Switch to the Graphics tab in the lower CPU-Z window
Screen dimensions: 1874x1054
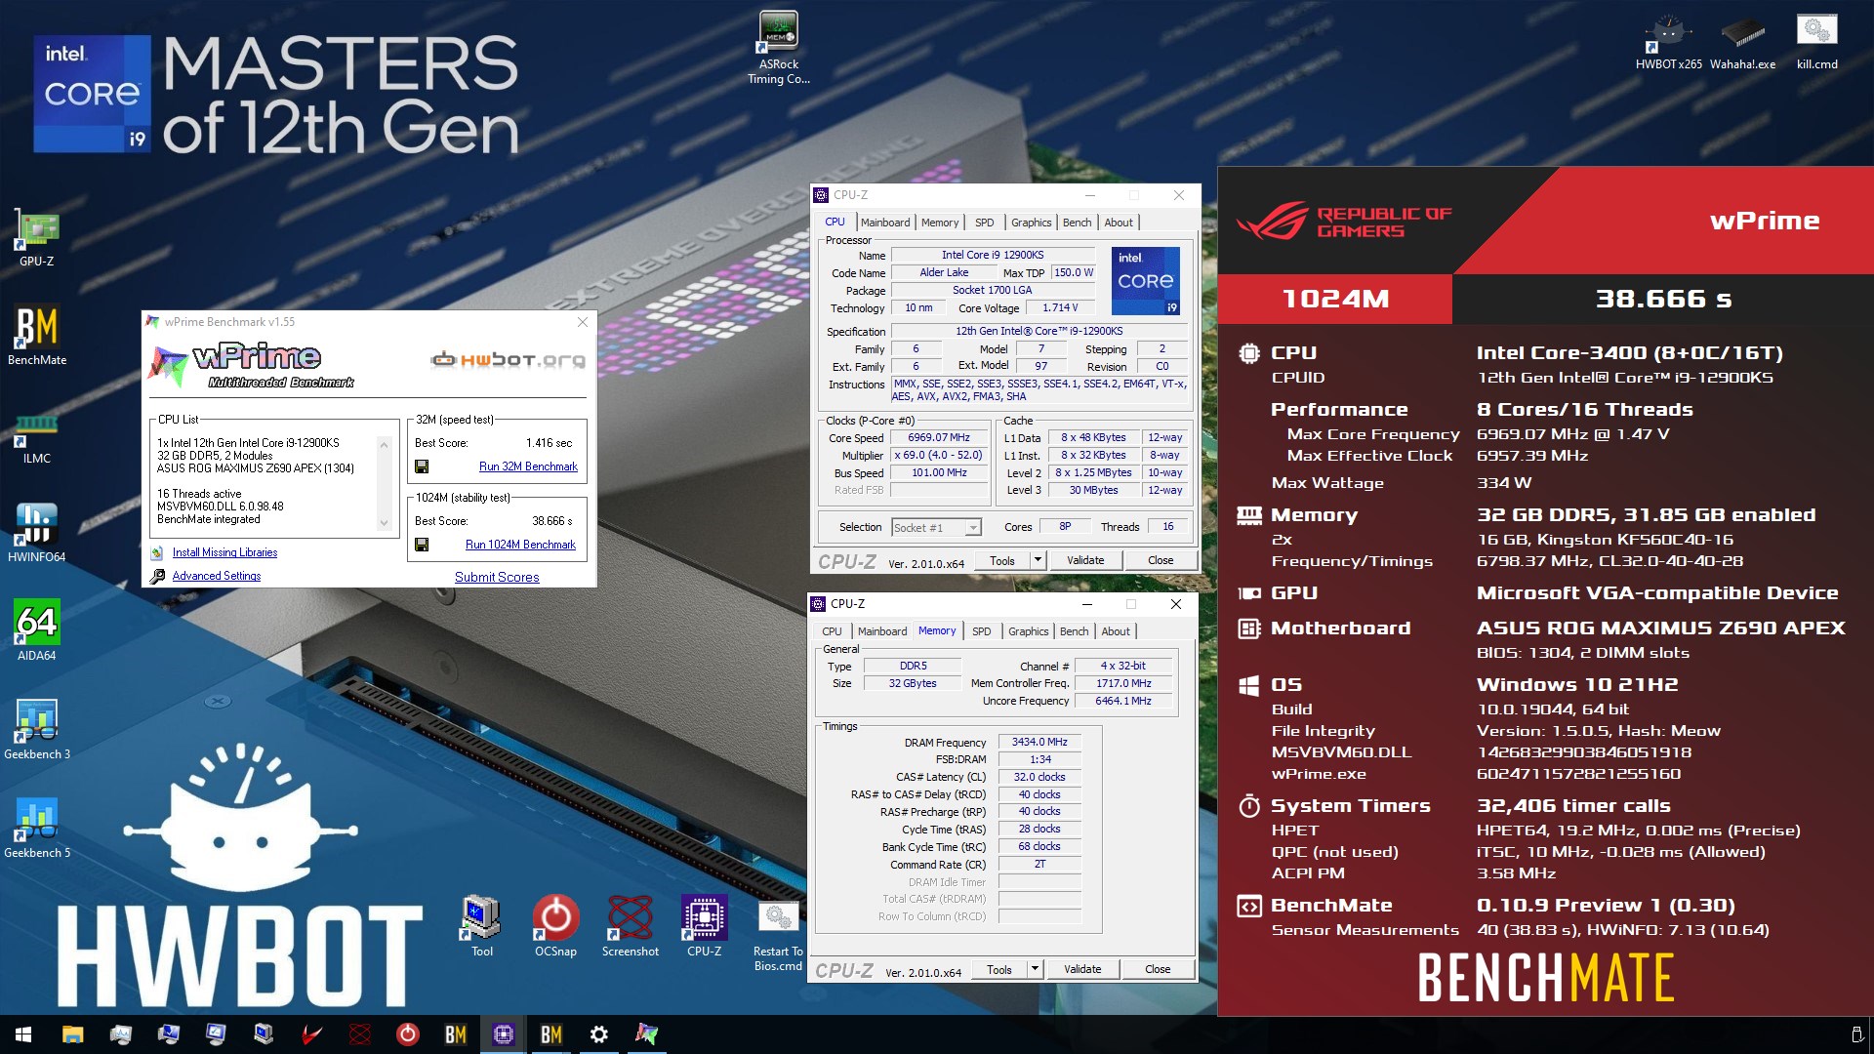pyautogui.click(x=1028, y=631)
